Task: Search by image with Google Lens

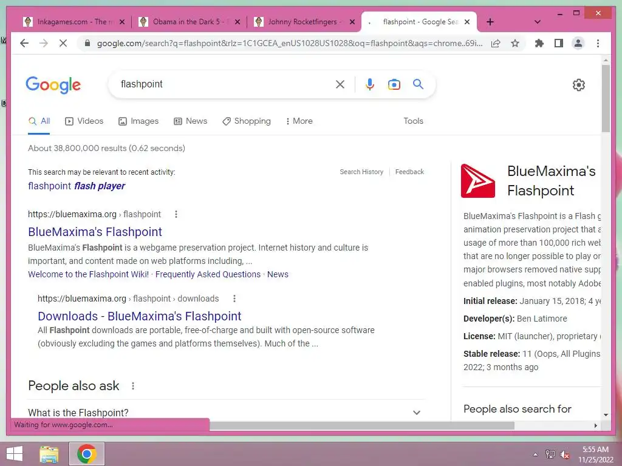Action: pos(394,84)
